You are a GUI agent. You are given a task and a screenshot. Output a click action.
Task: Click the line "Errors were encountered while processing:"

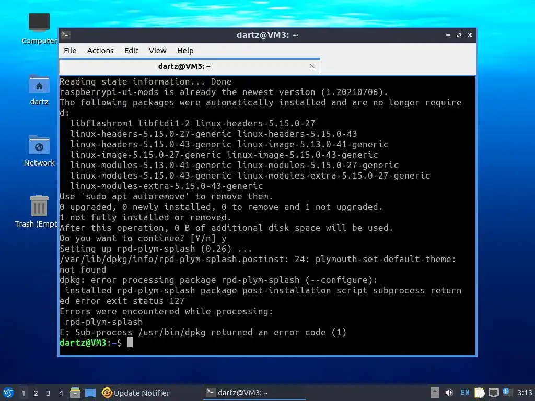coord(166,311)
